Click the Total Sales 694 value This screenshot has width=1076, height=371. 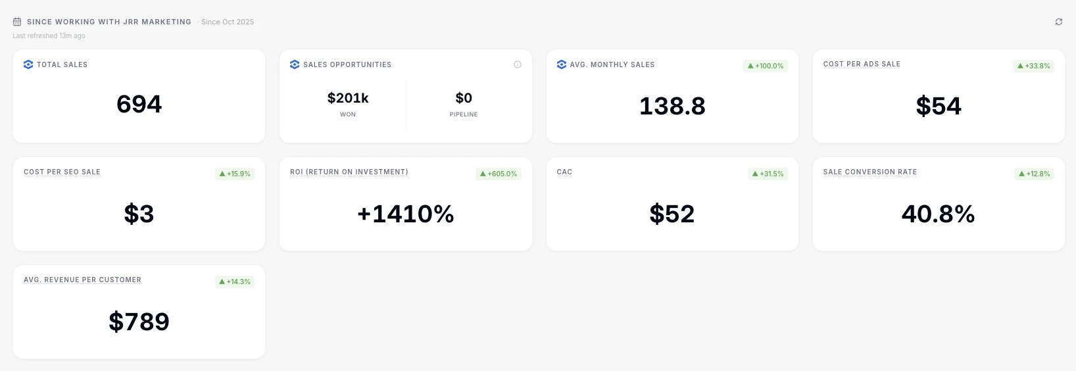tap(139, 104)
